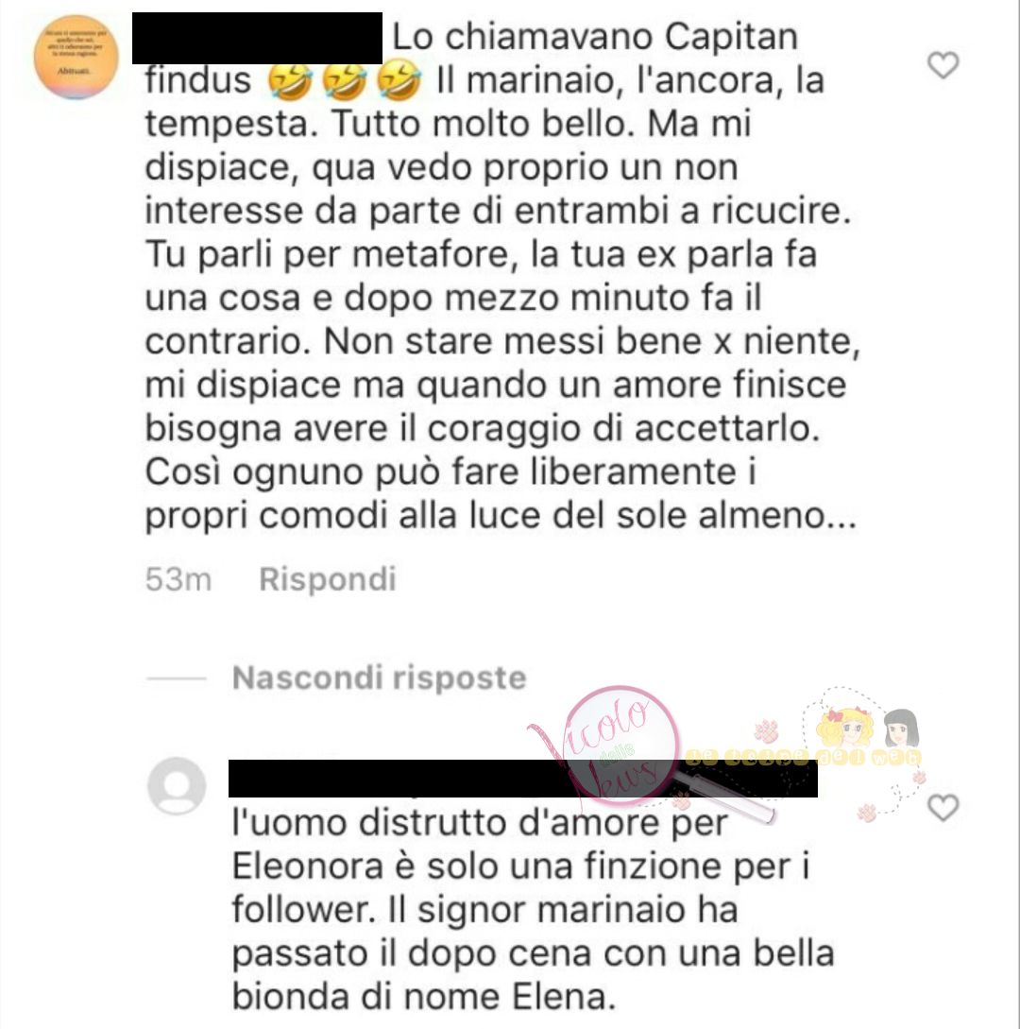The image size is (1020, 1029).
Task: Open the blacked-out username of the first commenter
Action: (257, 38)
